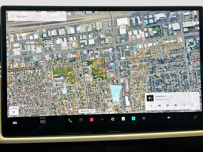The width and height of the screenshot is (203, 152).
Task: Tap the Montclair, CA location label
Action: (x=87, y=111)
